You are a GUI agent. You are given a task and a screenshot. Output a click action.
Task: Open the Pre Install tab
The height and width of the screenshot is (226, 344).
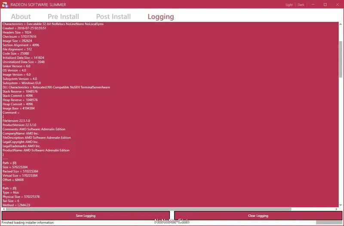click(x=63, y=16)
